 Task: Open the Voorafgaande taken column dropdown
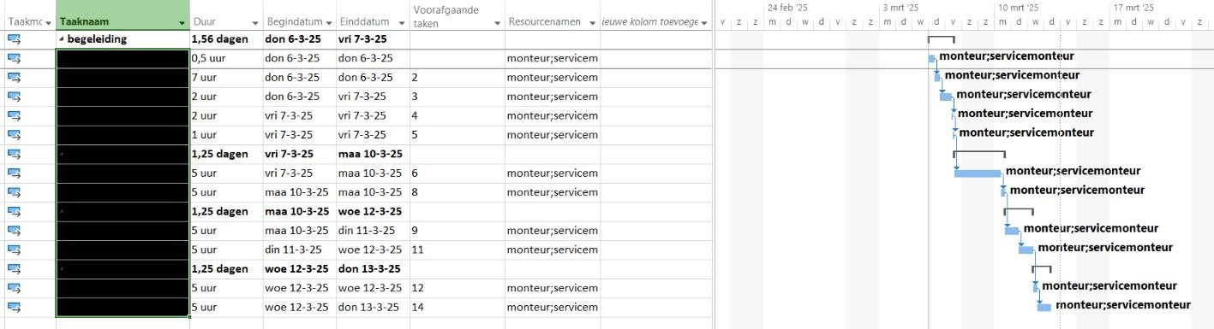tap(497, 22)
